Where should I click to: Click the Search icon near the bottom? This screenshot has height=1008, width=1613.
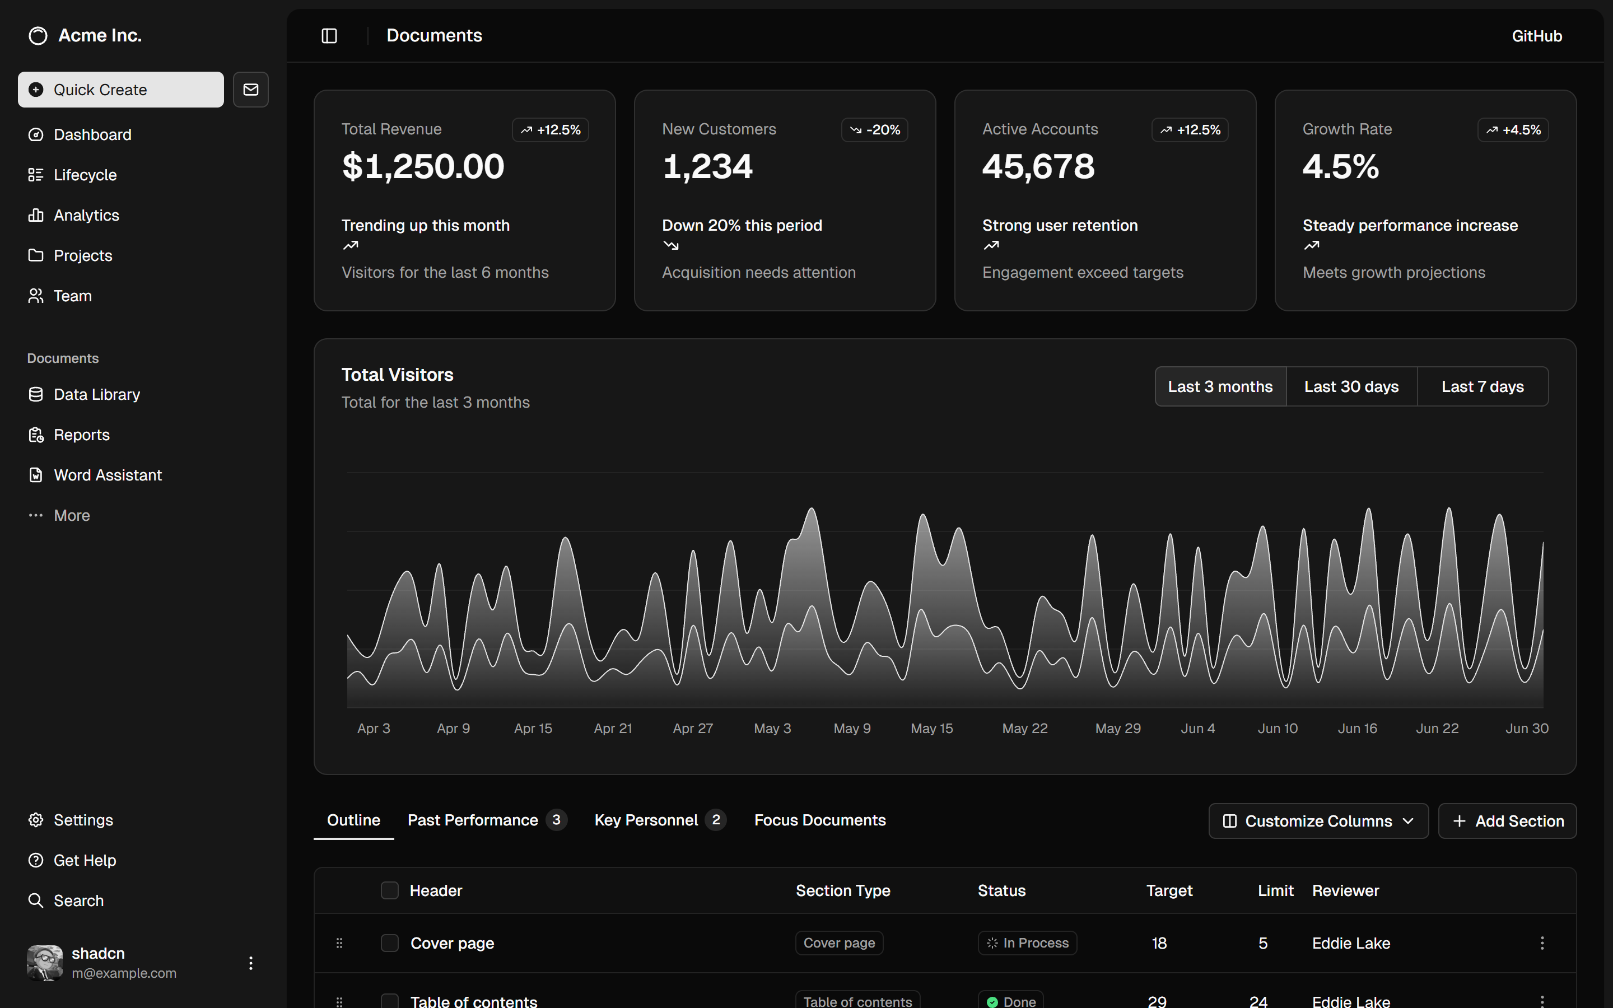(x=36, y=900)
